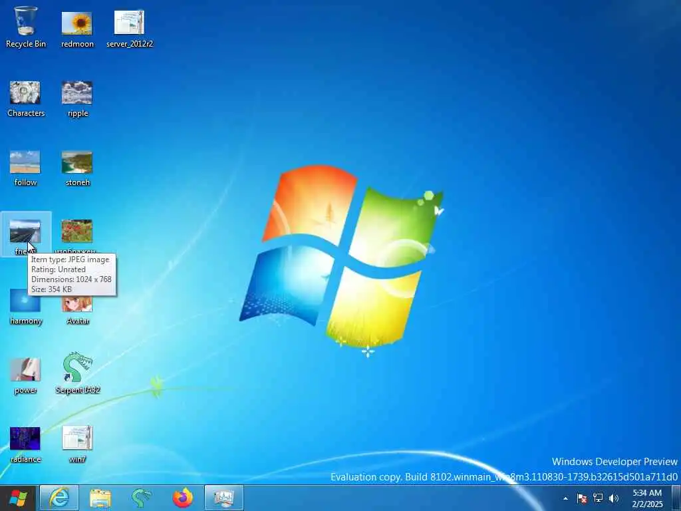
Task: Select the power image icon
Action: point(25,376)
